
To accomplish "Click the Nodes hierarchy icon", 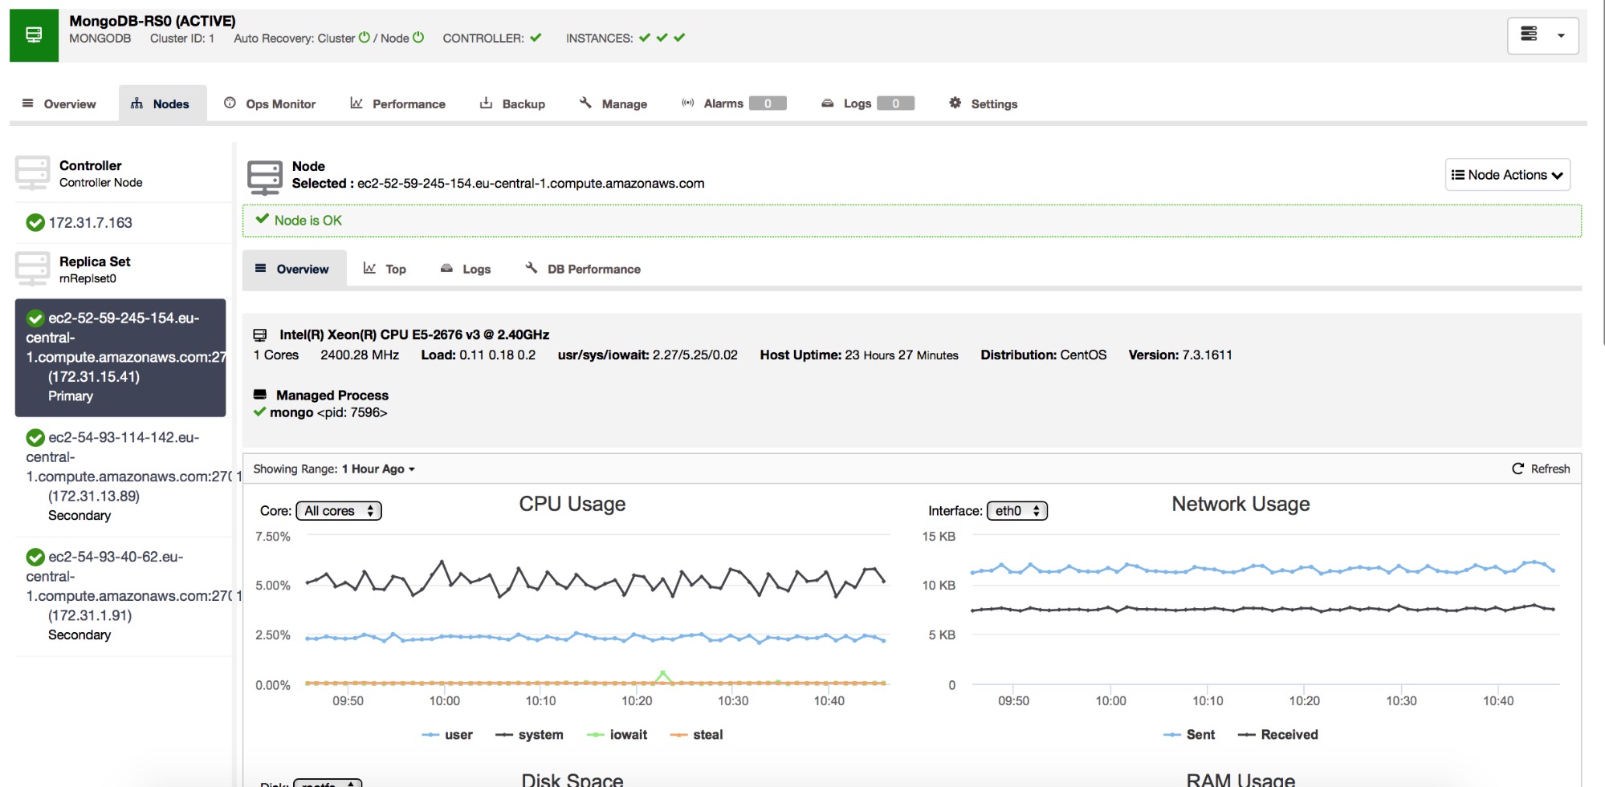I will (x=137, y=103).
